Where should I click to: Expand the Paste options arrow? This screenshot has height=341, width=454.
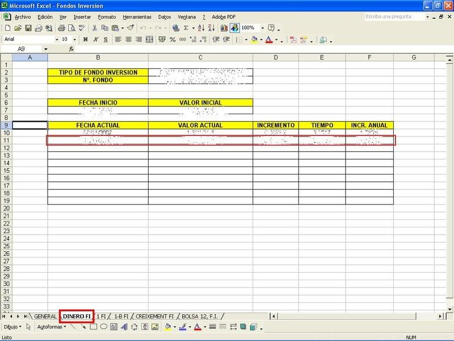(123, 28)
